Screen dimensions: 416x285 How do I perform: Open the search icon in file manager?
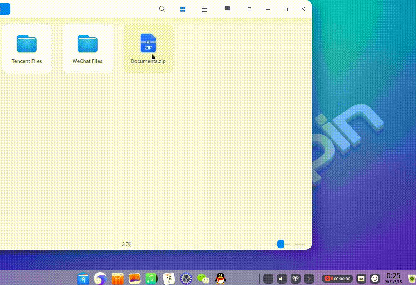(162, 9)
